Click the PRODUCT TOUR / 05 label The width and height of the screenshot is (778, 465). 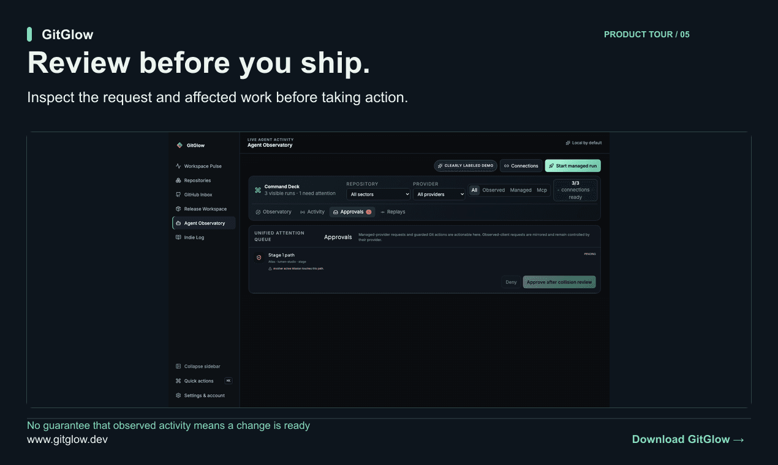tap(647, 34)
